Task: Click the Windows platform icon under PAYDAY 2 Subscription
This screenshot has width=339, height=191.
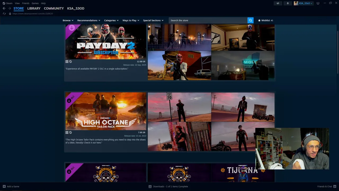Action: [67, 62]
